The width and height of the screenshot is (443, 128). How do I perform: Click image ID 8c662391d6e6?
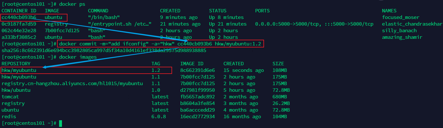point(197,70)
